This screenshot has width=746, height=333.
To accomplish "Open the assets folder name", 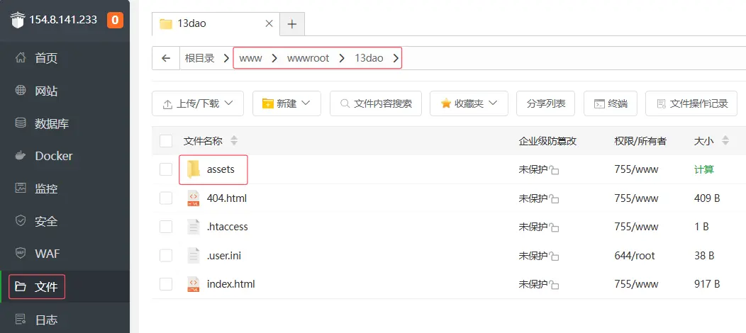I will [221, 169].
